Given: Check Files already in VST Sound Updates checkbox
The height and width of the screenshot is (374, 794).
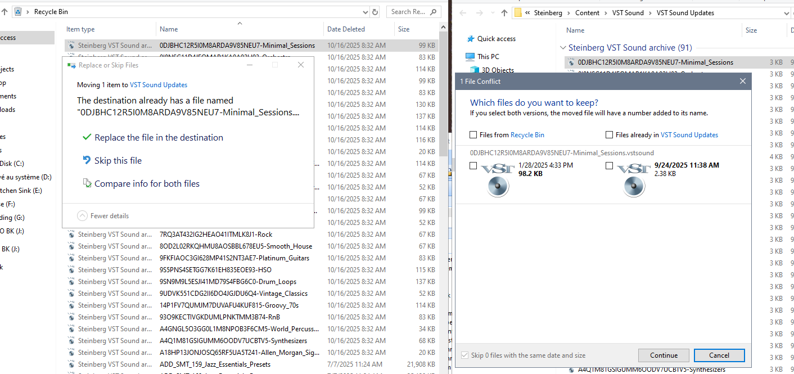Looking at the screenshot, I should click(609, 135).
